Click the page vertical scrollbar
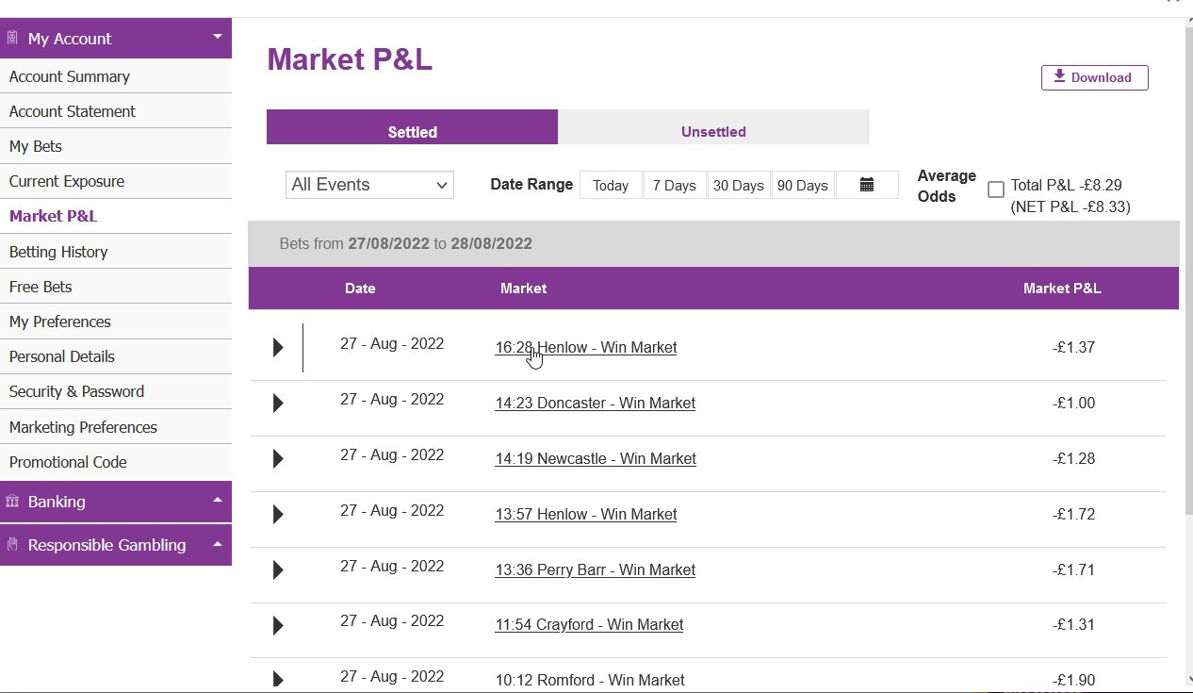The image size is (1193, 693). (1186, 283)
